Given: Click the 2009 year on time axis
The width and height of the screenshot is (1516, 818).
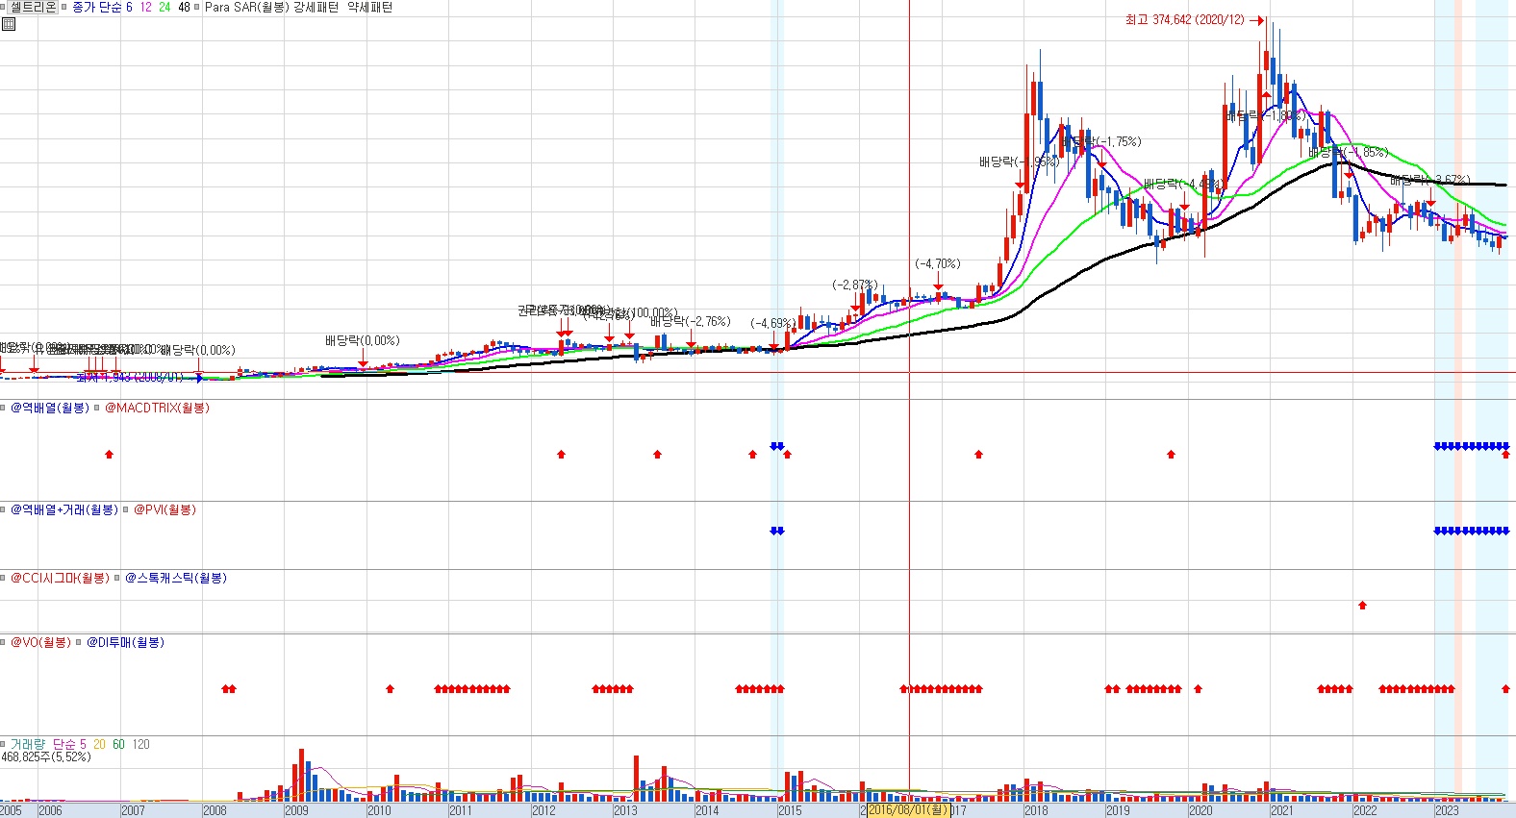Looking at the screenshot, I should [296, 810].
